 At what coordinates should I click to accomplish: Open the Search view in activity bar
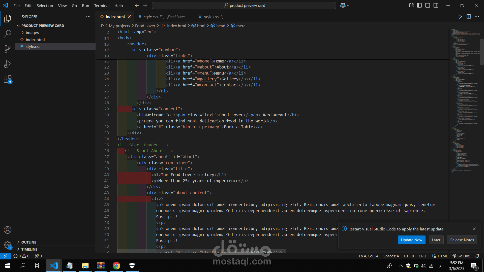(8, 33)
